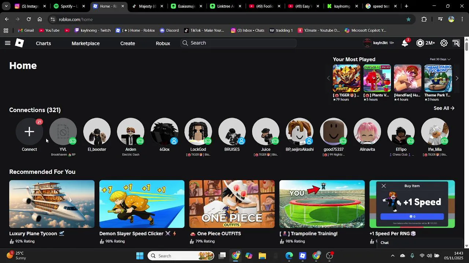Open the Microsoft Copilot bookmark
The height and width of the screenshot is (263, 469).
(365, 30)
